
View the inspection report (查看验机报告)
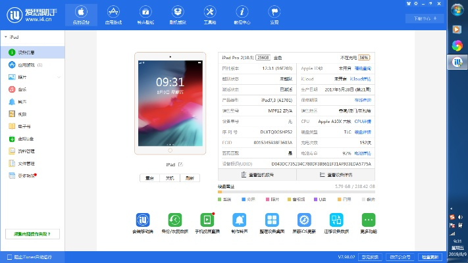pyautogui.click(x=257, y=175)
